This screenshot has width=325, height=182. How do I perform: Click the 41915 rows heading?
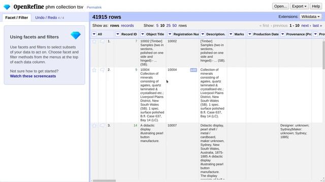pyautogui.click(x=107, y=17)
